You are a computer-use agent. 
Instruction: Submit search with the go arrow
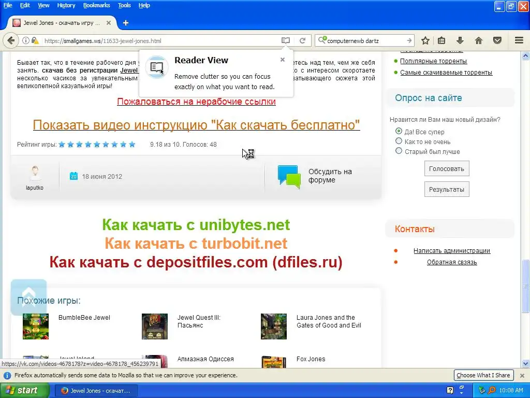point(409,40)
